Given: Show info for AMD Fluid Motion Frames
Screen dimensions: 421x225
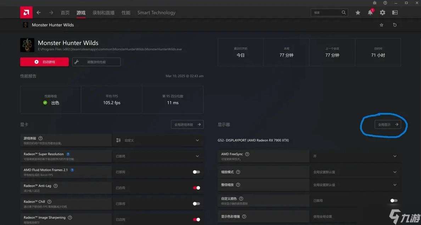Looking at the screenshot, I should (72, 170).
